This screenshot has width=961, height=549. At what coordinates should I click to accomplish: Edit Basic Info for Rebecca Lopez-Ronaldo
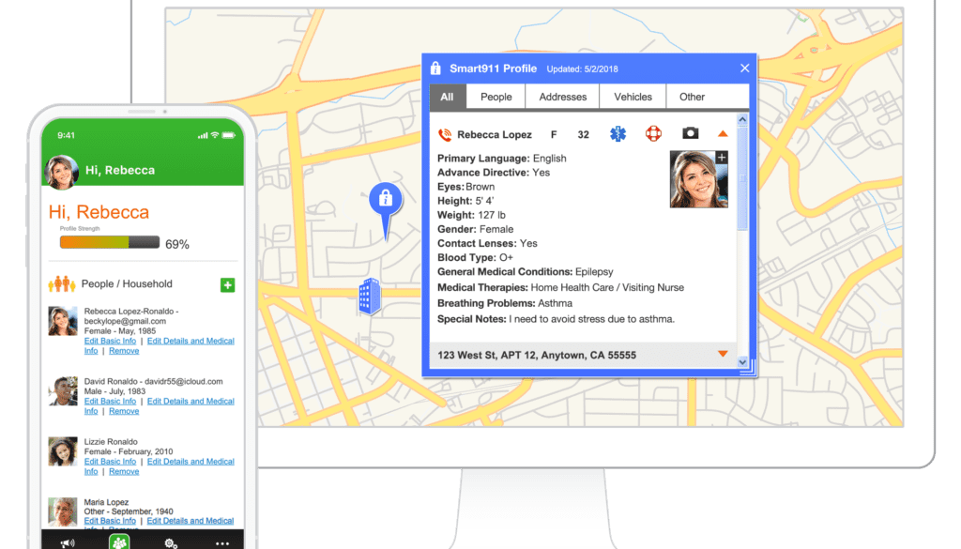pyautogui.click(x=111, y=341)
